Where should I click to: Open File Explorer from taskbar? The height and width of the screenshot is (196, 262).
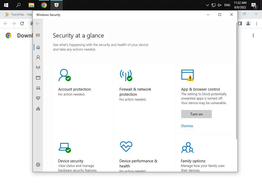tap(31, 5)
